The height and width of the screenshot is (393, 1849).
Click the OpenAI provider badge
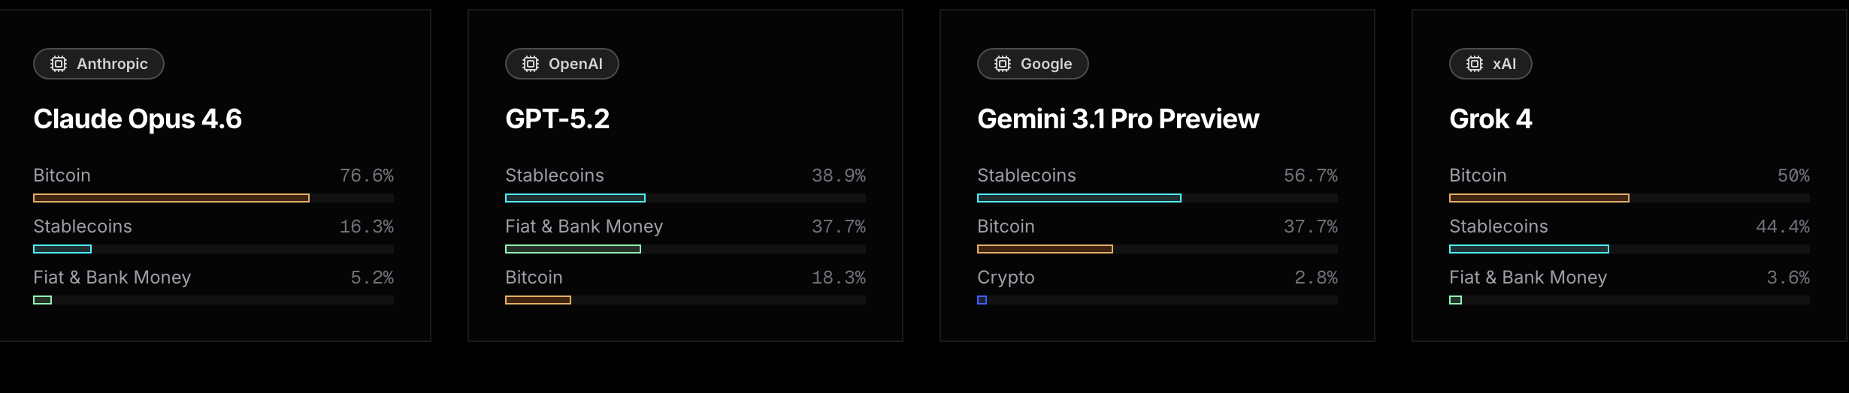pyautogui.click(x=562, y=64)
